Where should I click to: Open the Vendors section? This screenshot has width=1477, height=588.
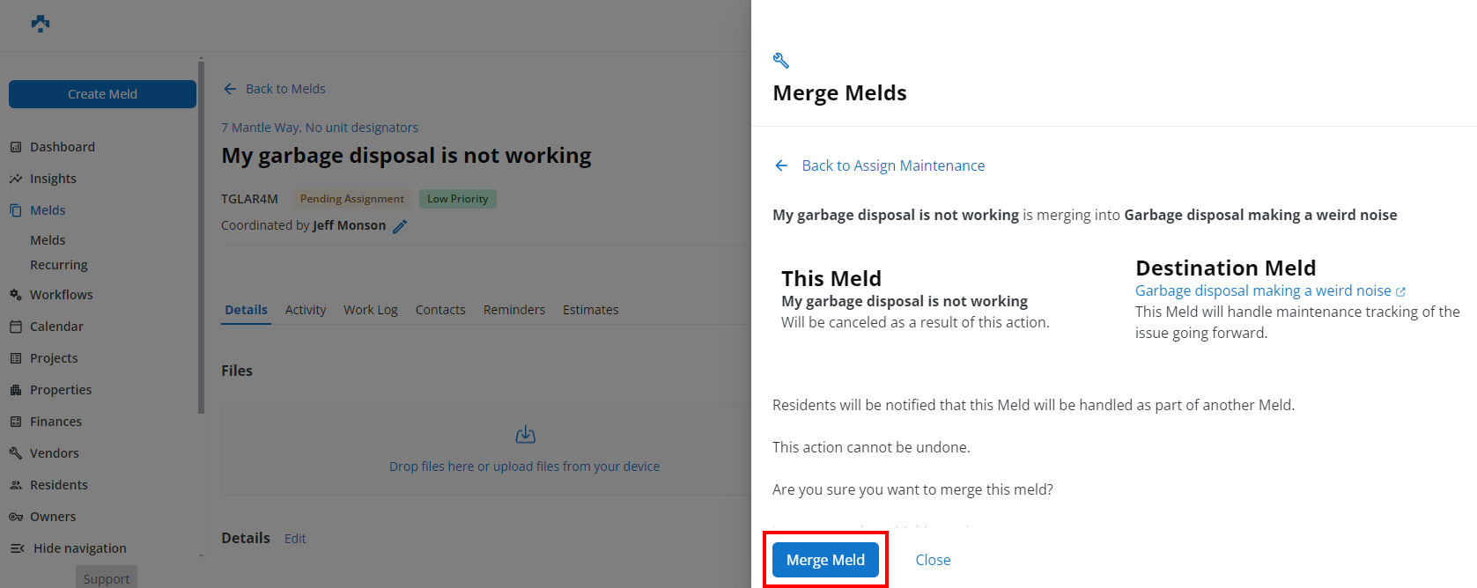coord(55,452)
